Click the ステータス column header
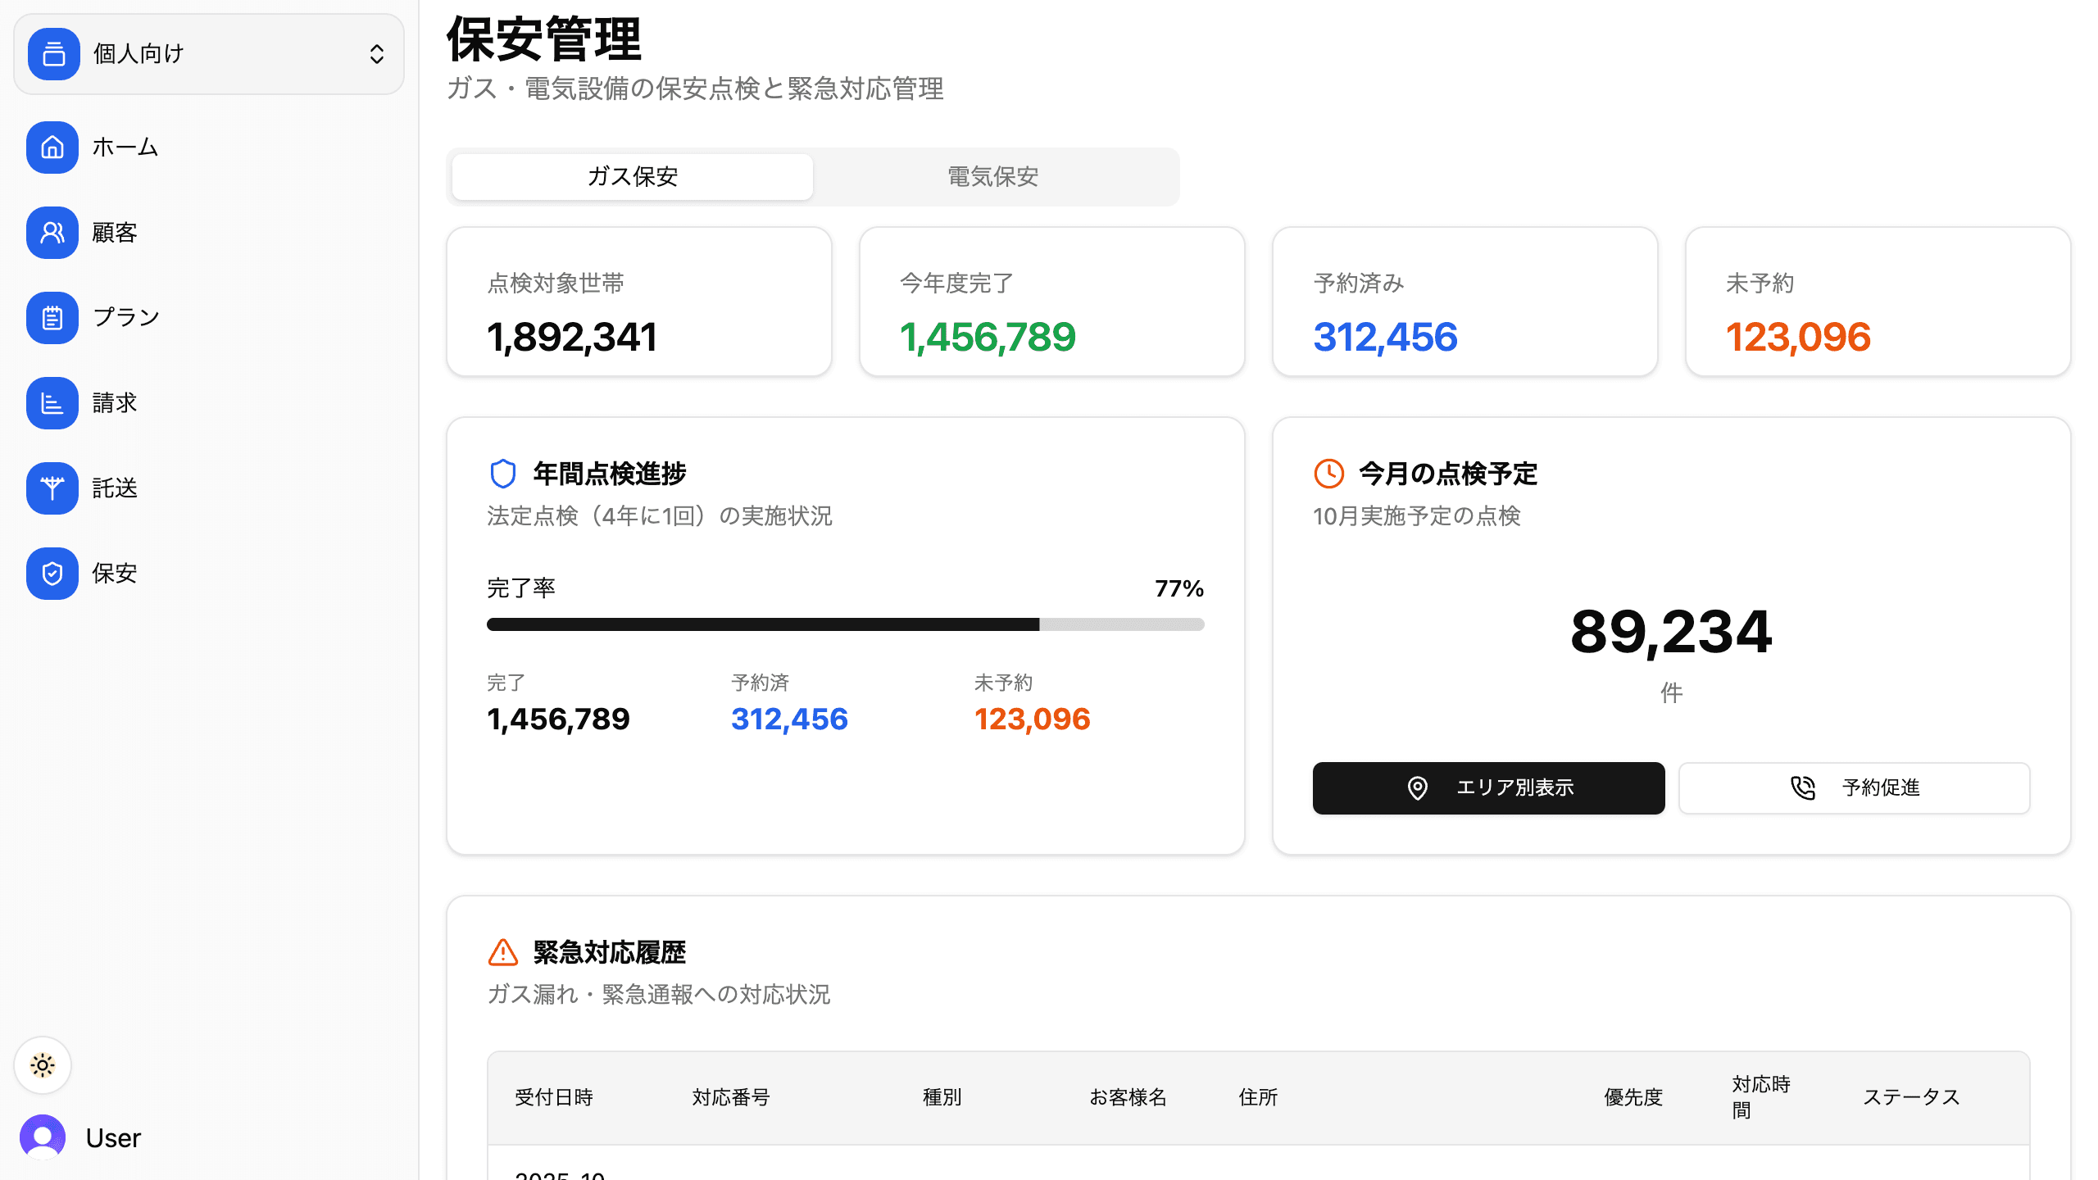The width and height of the screenshot is (2098, 1180). coord(1911,1097)
